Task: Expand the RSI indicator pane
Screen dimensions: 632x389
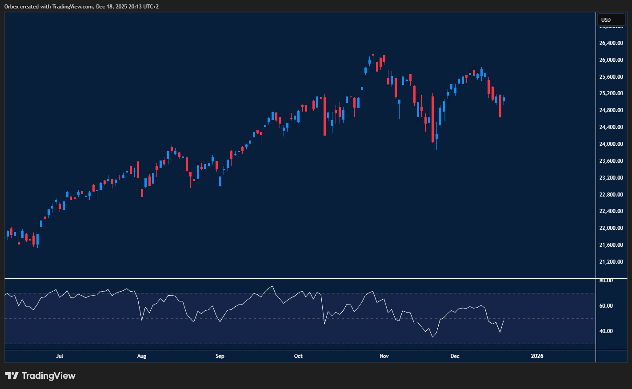Action: click(298, 279)
